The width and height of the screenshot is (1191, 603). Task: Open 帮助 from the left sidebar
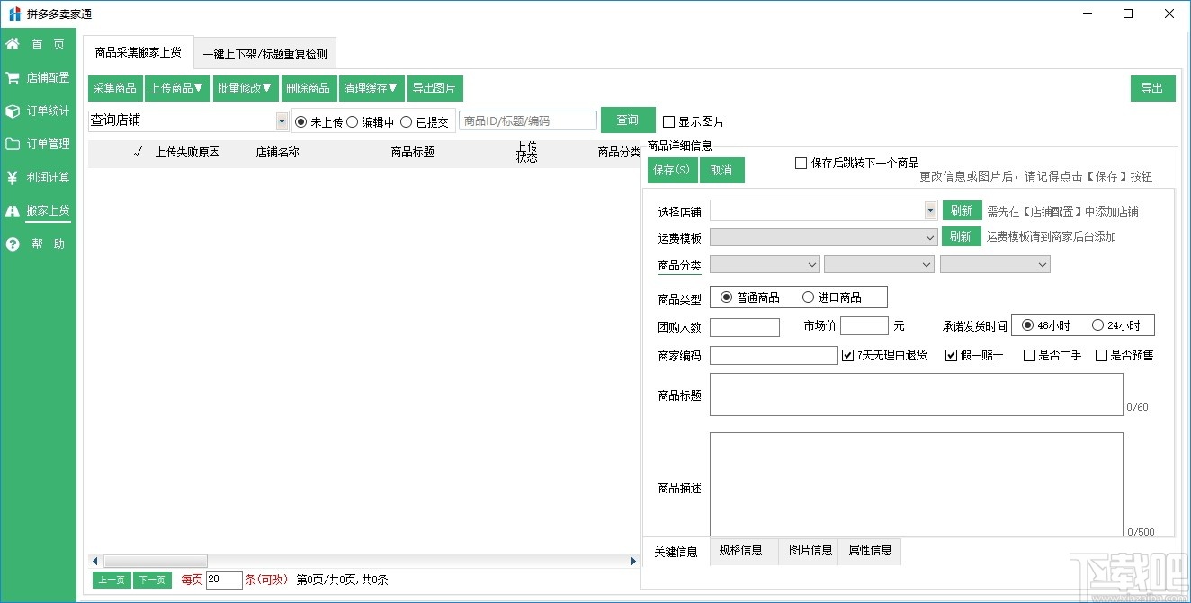click(38, 243)
